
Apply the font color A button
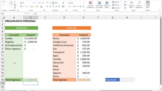coord(41,7)
